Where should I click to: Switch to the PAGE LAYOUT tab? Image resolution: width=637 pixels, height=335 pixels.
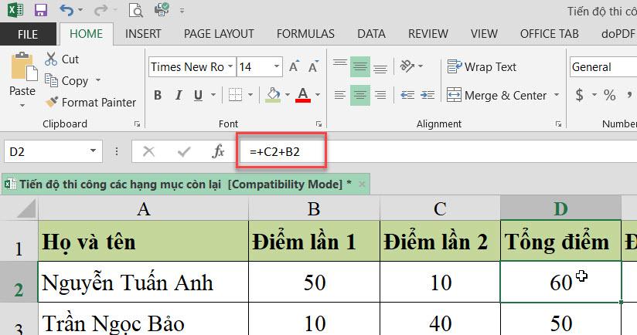click(x=219, y=34)
